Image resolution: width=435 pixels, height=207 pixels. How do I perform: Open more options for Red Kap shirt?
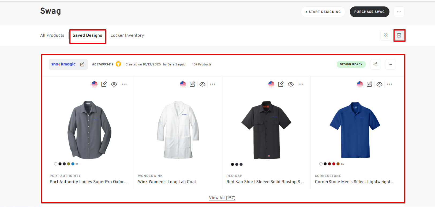coord(301,84)
